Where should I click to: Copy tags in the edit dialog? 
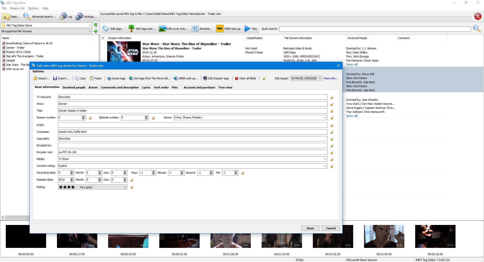81,78
